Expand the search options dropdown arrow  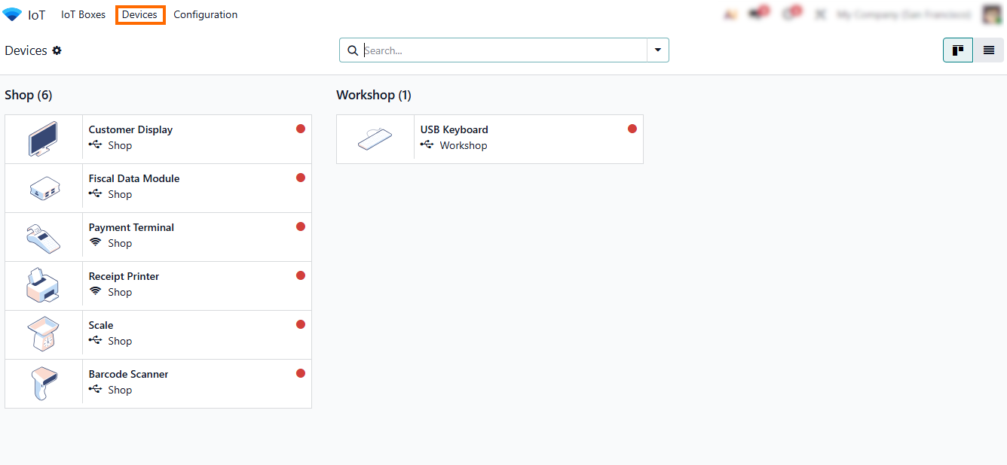pyautogui.click(x=658, y=50)
